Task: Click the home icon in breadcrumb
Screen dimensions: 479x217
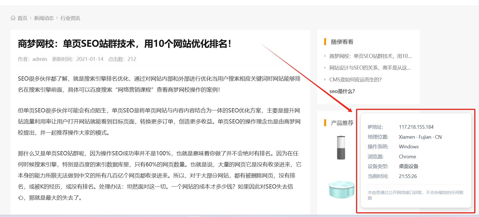Action: tap(13, 18)
